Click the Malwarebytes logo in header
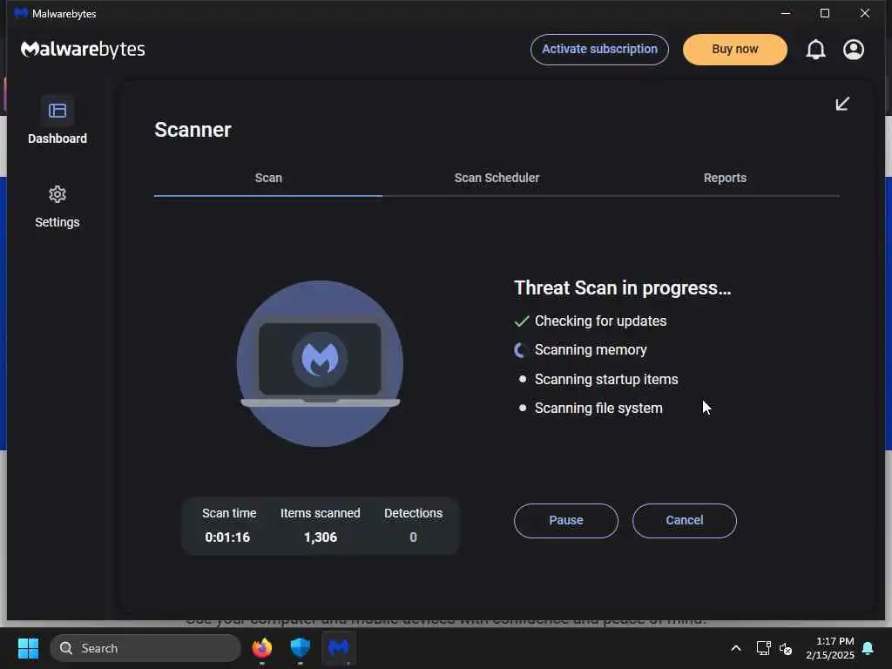Image resolution: width=892 pixels, height=669 pixels. click(83, 50)
